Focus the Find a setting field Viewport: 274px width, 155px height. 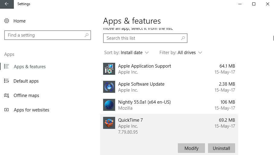[x=48, y=35]
